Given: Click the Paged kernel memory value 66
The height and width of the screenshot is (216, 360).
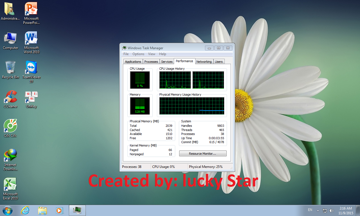Looking at the screenshot, I should (x=170, y=150).
